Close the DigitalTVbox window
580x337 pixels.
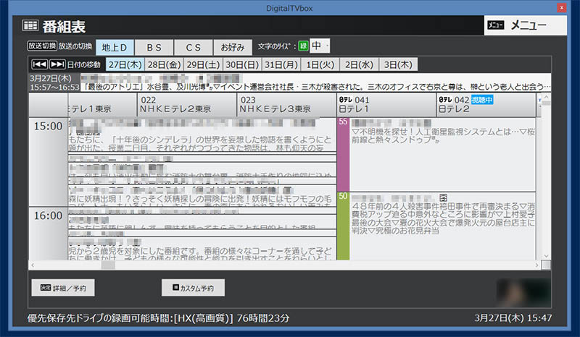click(x=560, y=7)
